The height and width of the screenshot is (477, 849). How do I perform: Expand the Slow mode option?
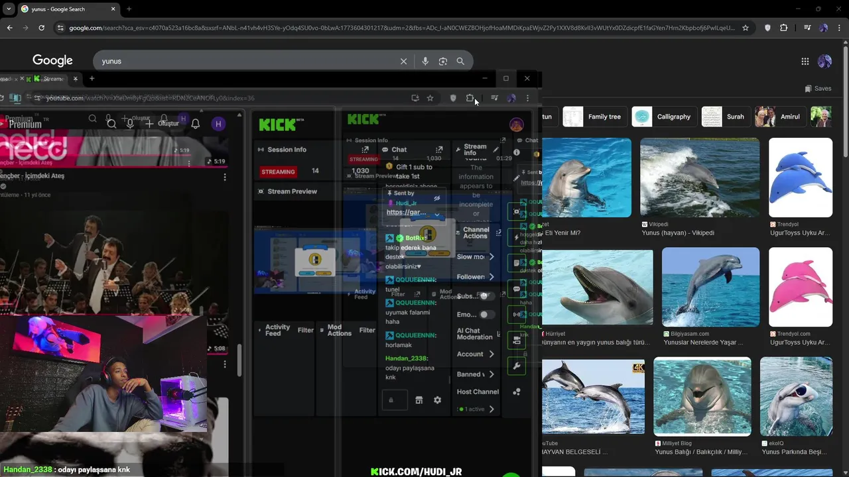(491, 257)
